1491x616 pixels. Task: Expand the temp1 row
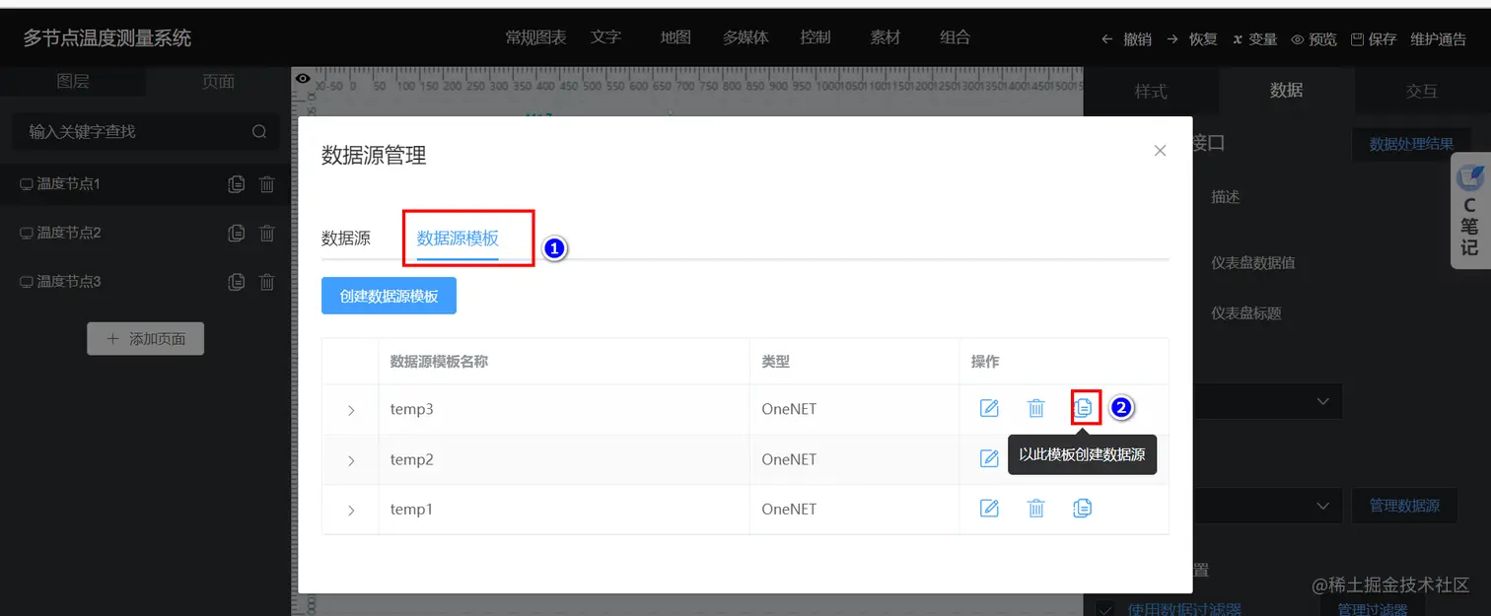pyautogui.click(x=351, y=511)
